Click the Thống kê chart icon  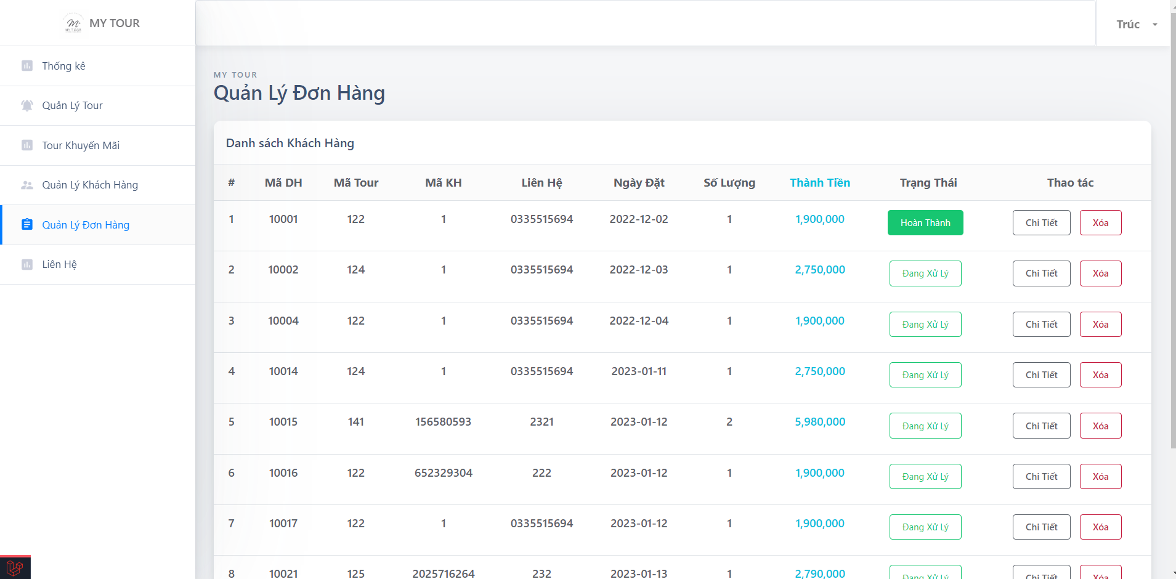pyautogui.click(x=27, y=66)
